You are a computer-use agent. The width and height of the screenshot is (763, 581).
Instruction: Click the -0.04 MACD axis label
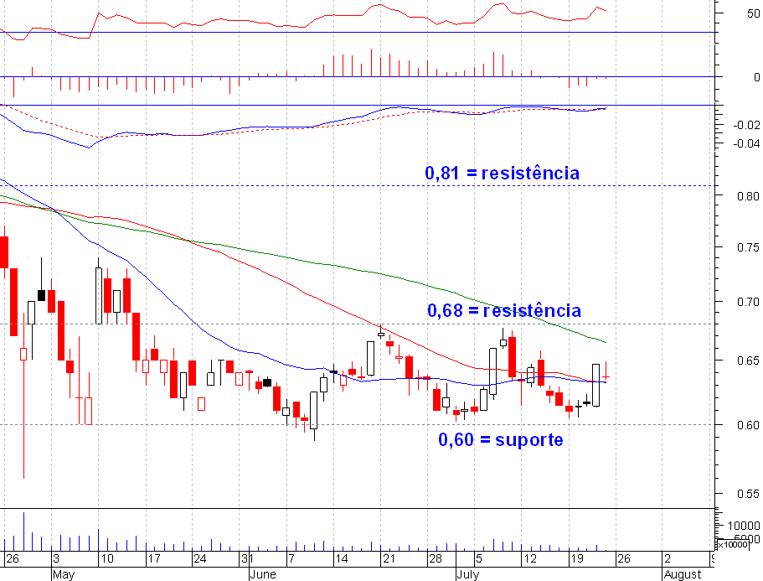[746, 143]
